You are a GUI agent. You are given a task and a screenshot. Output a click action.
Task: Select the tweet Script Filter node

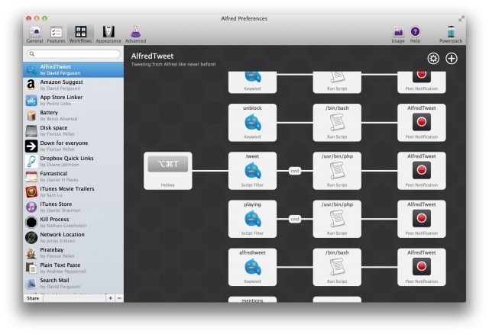pyautogui.click(x=252, y=170)
